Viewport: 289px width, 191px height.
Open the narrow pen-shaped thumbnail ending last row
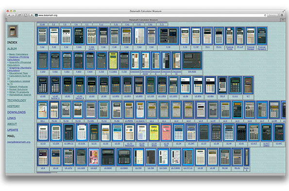(x=247, y=157)
